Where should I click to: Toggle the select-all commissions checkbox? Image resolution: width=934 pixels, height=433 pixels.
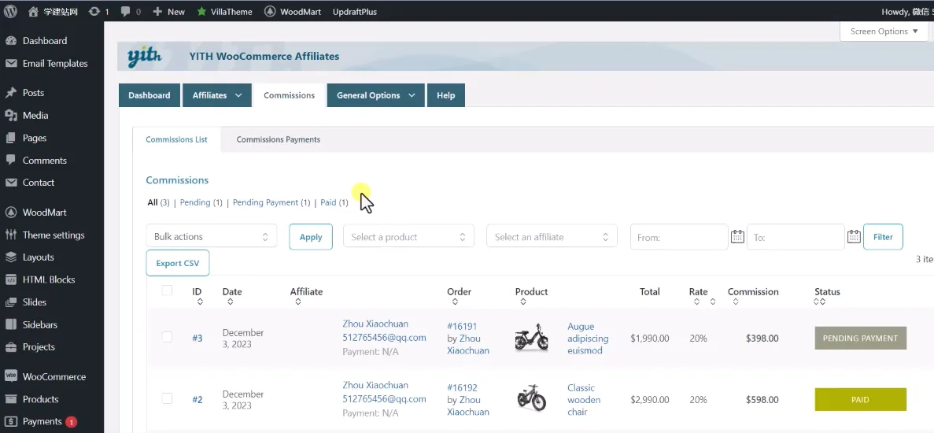(x=167, y=291)
